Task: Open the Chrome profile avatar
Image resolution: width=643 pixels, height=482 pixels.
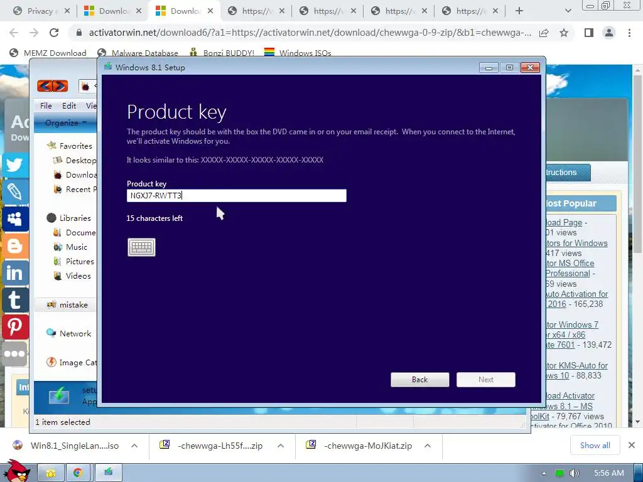Action: 609,33
